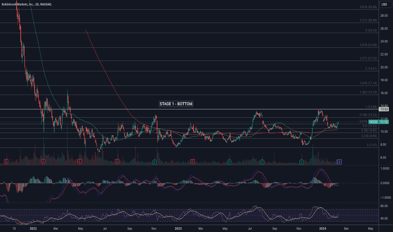The height and width of the screenshot is (232, 393).
Task: Click the 13.63 horizontal line price label
Action: pos(384,109)
